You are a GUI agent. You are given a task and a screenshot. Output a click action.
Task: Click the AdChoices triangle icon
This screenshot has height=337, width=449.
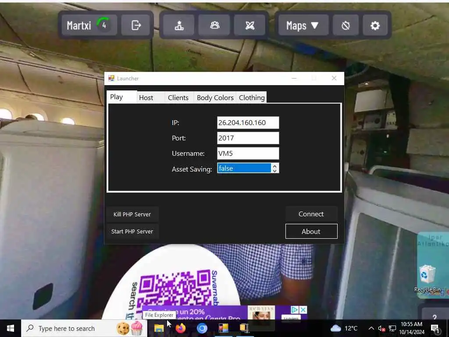(x=295, y=310)
